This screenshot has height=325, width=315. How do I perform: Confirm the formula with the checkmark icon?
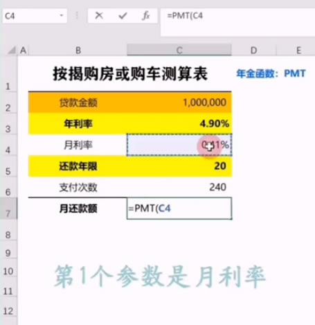[x=123, y=16]
